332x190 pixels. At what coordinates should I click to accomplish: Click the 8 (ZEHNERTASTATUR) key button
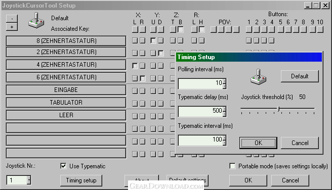point(66,41)
